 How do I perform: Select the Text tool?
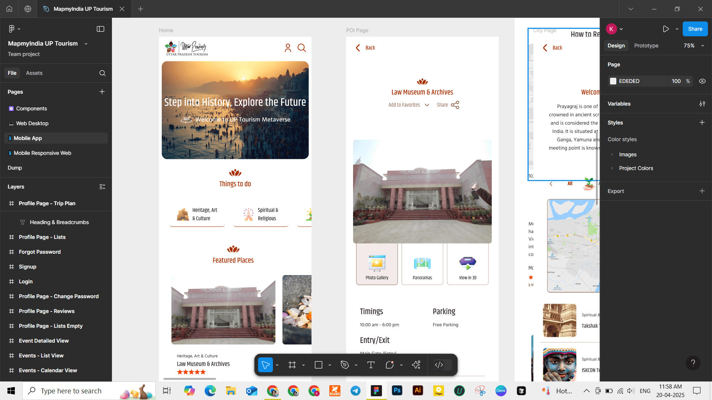(370, 365)
